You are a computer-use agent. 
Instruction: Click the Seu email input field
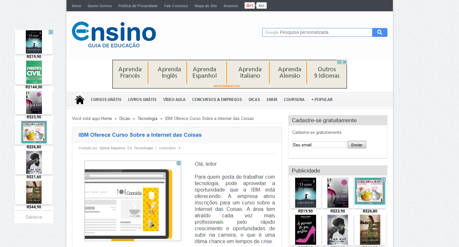(319, 145)
